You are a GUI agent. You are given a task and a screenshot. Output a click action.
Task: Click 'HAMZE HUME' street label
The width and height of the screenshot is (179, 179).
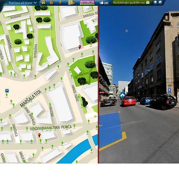(x=75, y=93)
